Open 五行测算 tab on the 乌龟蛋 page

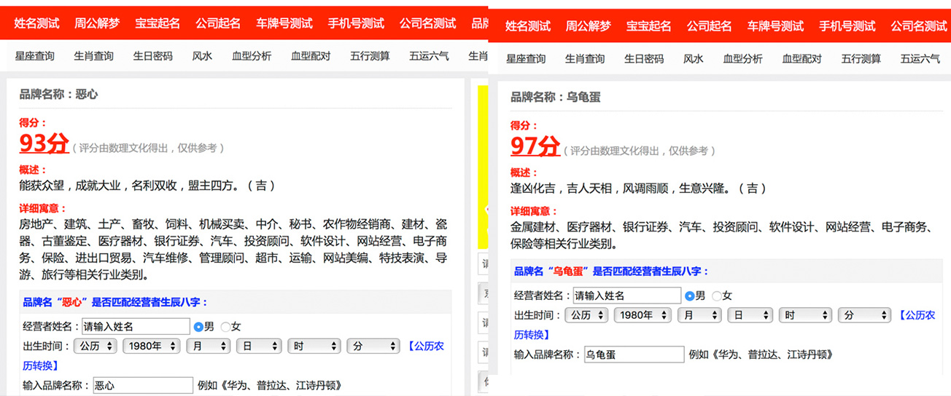pyautogui.click(x=861, y=59)
